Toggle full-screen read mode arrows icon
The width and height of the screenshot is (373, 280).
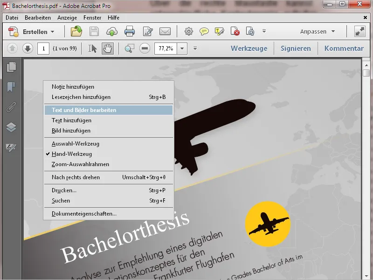(x=359, y=31)
